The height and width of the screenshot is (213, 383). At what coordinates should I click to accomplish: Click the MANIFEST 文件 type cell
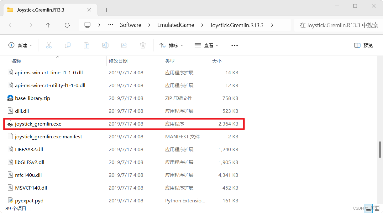pyautogui.click(x=182, y=136)
